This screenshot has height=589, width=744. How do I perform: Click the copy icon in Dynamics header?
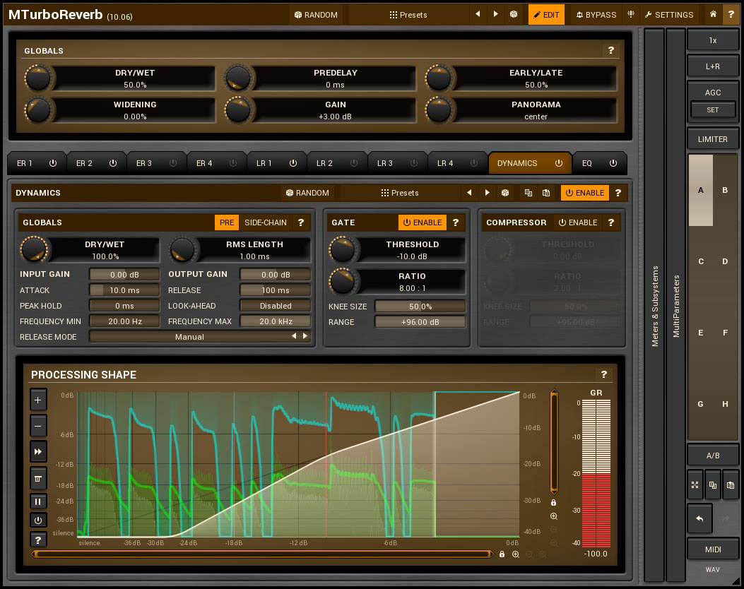click(x=528, y=193)
